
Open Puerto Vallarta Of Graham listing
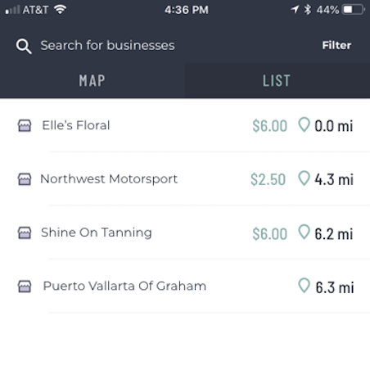coord(185,286)
